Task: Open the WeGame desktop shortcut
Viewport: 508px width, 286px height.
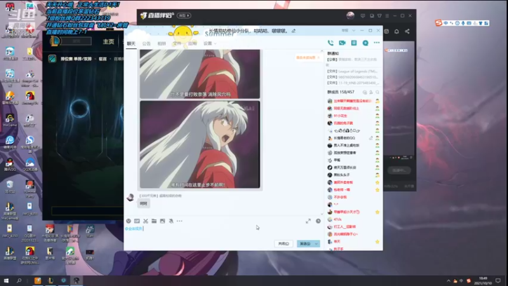Action: point(10,120)
